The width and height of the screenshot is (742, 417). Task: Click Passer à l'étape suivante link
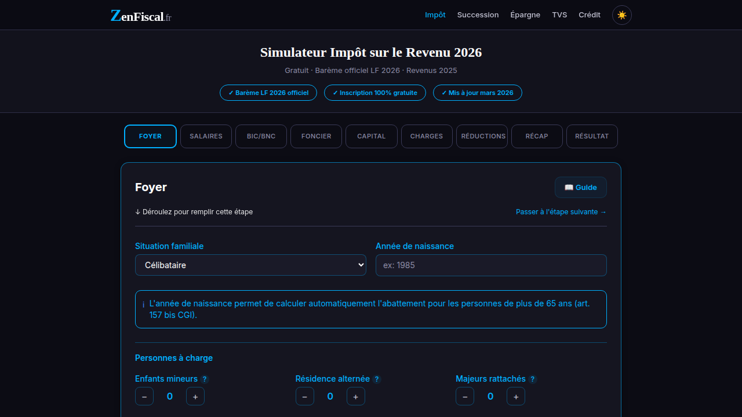point(561,212)
